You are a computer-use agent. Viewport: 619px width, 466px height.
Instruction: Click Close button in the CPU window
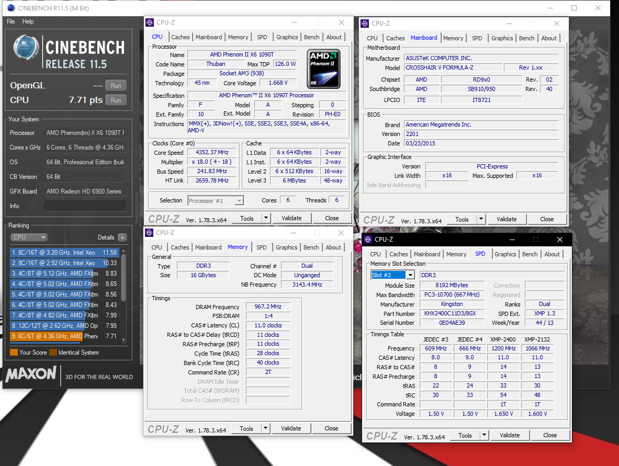332,218
